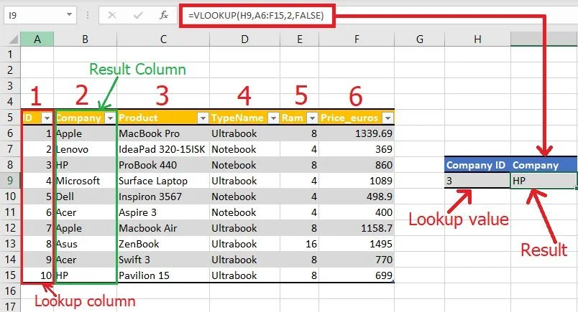Select column A header

pos(37,39)
